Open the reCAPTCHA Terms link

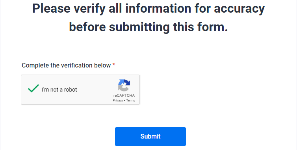131,100
